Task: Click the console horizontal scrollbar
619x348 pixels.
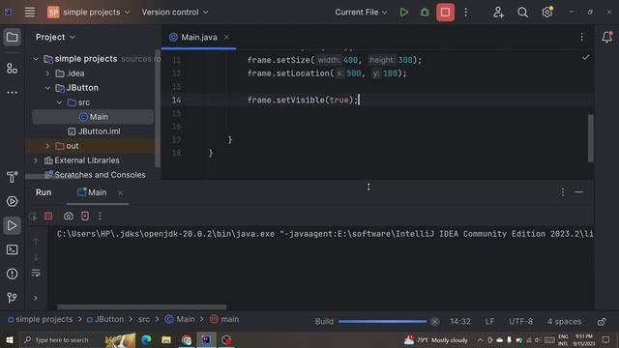Action: point(142,307)
